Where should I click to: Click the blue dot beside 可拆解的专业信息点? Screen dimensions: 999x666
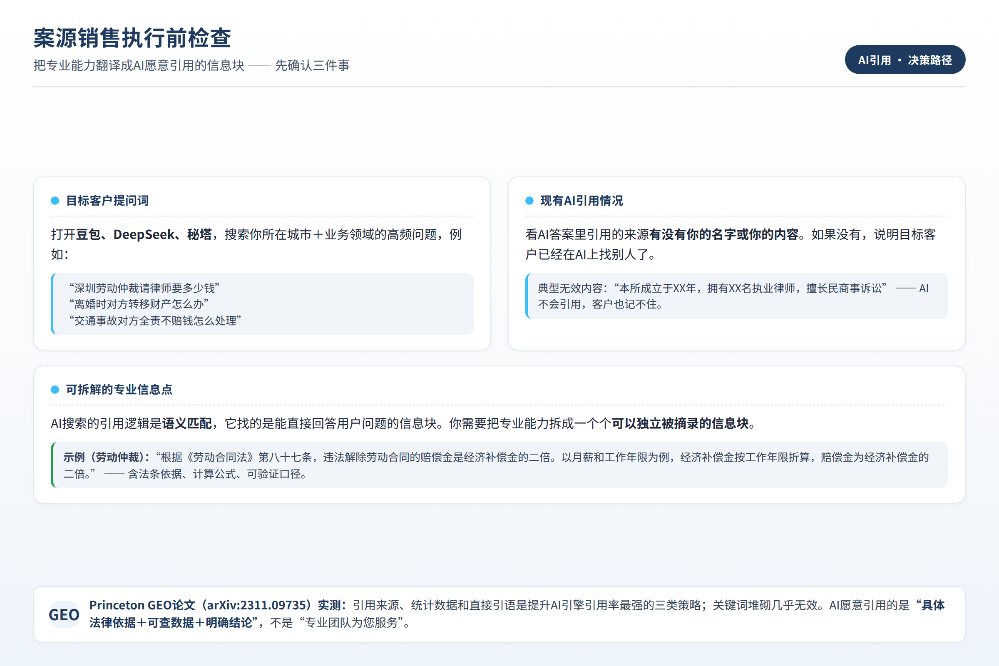55,390
